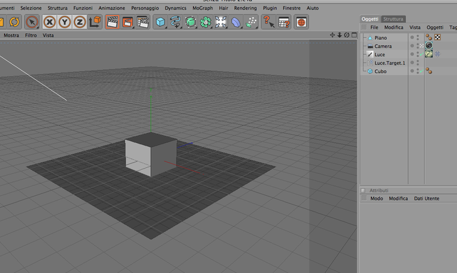Click the Luce target tag

click(x=437, y=54)
